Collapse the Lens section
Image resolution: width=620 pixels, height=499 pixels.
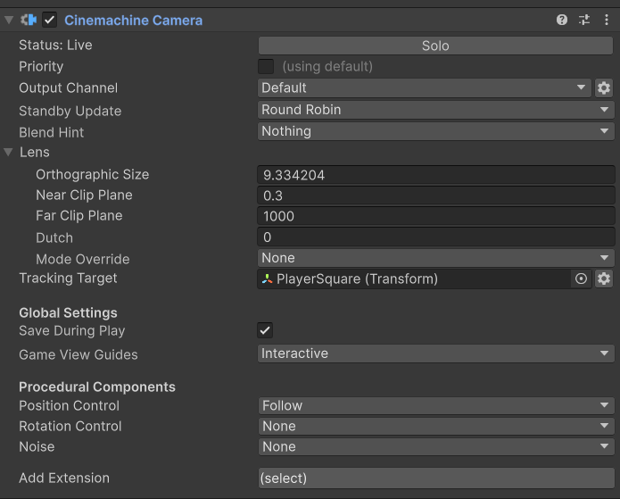[8, 152]
